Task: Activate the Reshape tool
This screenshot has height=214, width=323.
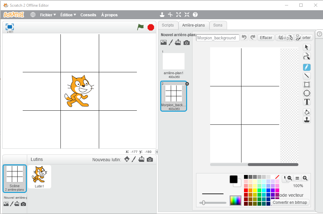Action: click(307, 57)
